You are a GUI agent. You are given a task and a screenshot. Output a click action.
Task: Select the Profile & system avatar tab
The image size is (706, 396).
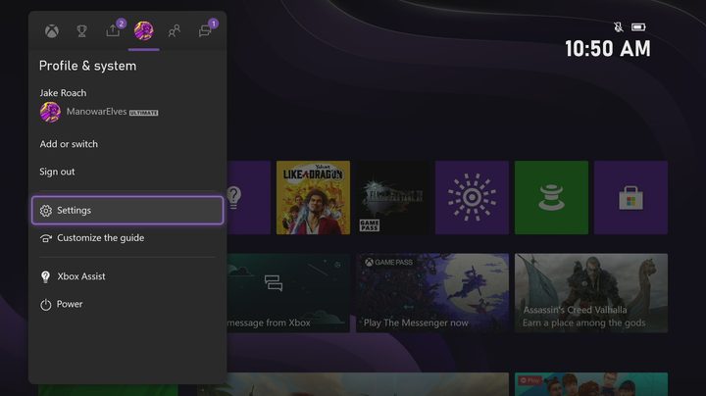[x=143, y=31]
